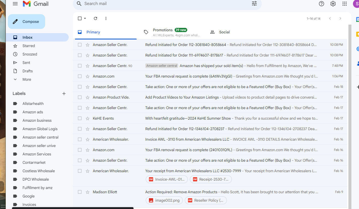Star the FBA removal email (2401031Q9L)
The image size is (359, 209).
point(88,150)
